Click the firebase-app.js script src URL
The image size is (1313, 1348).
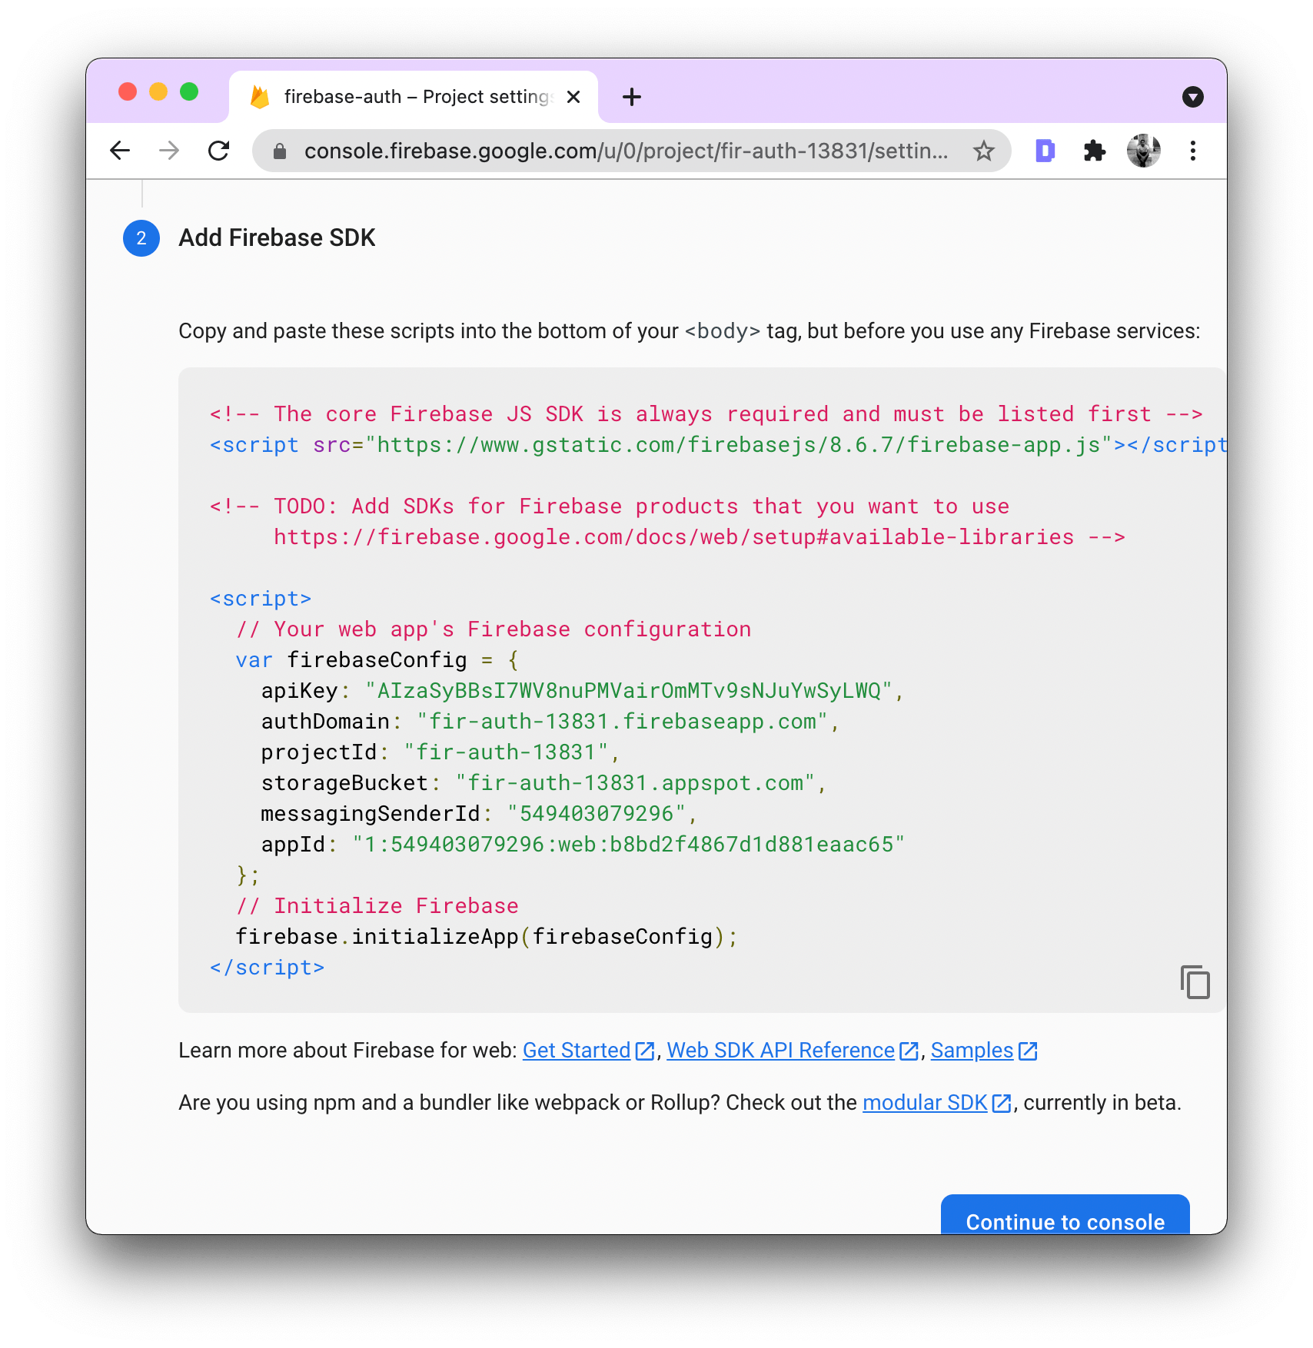coord(739,445)
